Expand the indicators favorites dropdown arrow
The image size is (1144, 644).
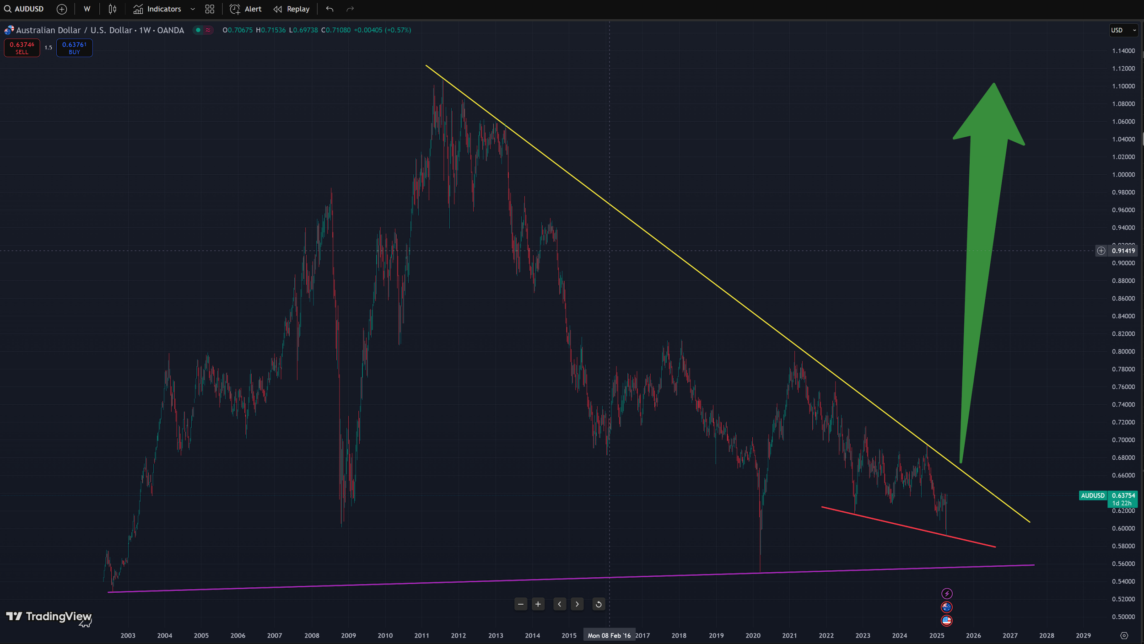point(193,9)
